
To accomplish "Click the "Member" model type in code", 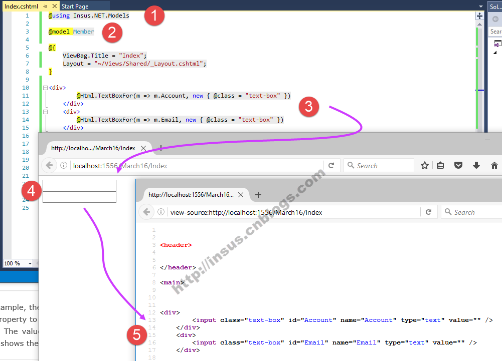I will pyautogui.click(x=84, y=32).
